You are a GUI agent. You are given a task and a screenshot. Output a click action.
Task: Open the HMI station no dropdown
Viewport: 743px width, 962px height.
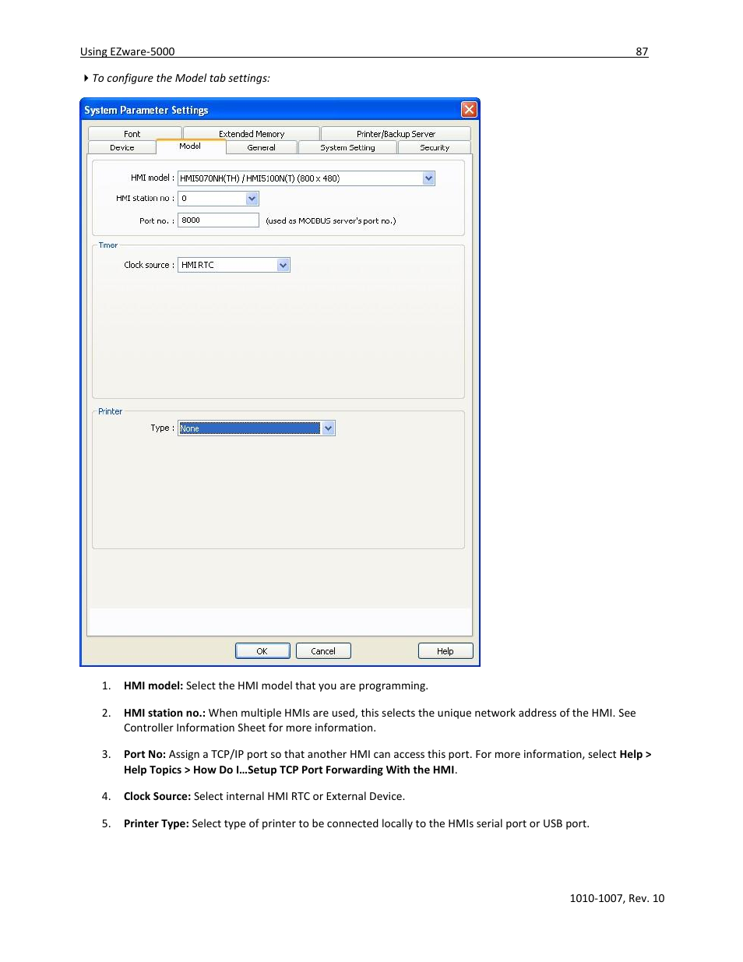[x=252, y=199]
